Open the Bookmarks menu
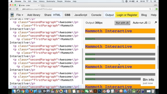The height and width of the screenshot is (94, 167). point(51,1)
